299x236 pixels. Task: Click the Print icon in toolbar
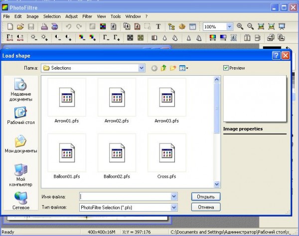[44, 26]
